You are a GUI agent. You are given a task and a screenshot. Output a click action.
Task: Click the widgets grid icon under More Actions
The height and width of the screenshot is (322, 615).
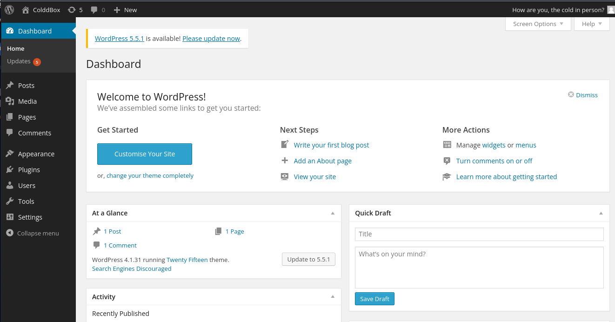[447, 145]
